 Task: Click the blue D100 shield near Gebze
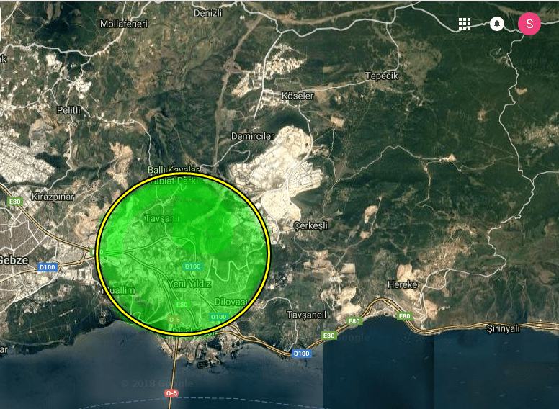tap(48, 267)
